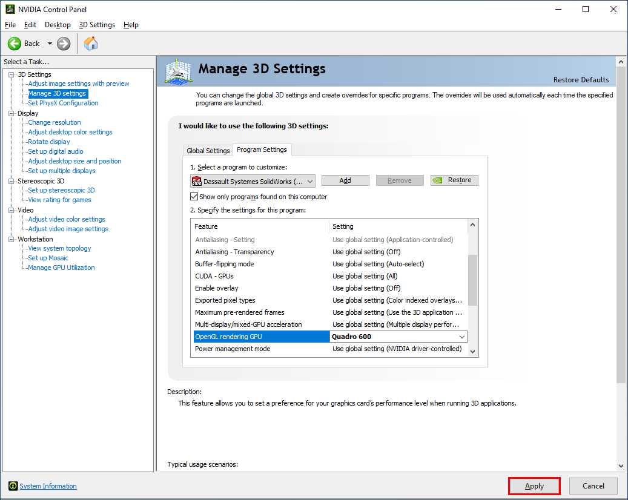Open Change resolution task
This screenshot has height=500, width=628.
tap(54, 122)
